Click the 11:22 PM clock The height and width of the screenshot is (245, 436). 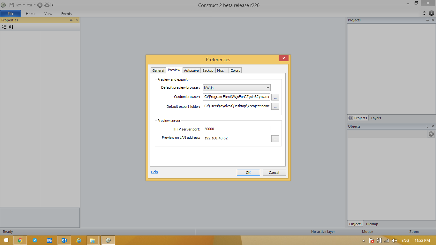[422, 241]
